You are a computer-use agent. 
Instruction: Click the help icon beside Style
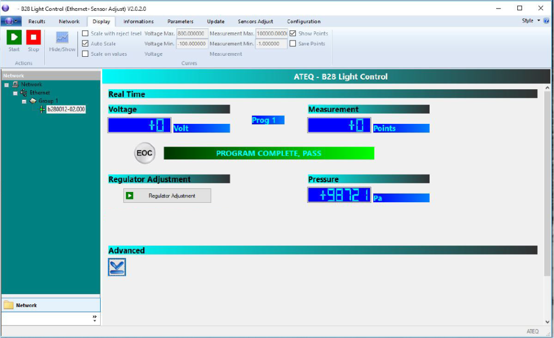pyautogui.click(x=546, y=21)
